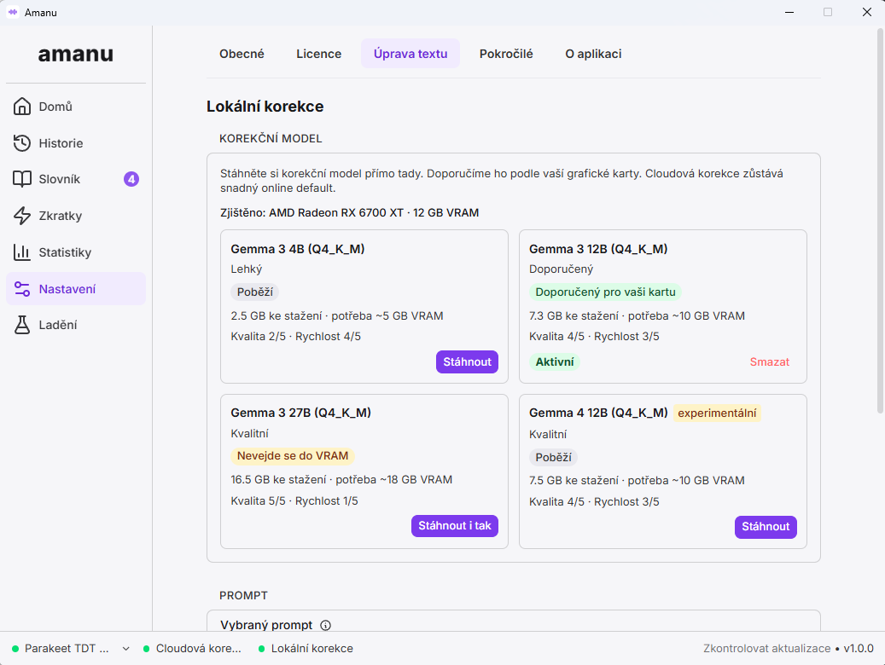This screenshot has height=665, width=885.
Task: Click the green dot next to Parakeet TDT
Action: 15,649
